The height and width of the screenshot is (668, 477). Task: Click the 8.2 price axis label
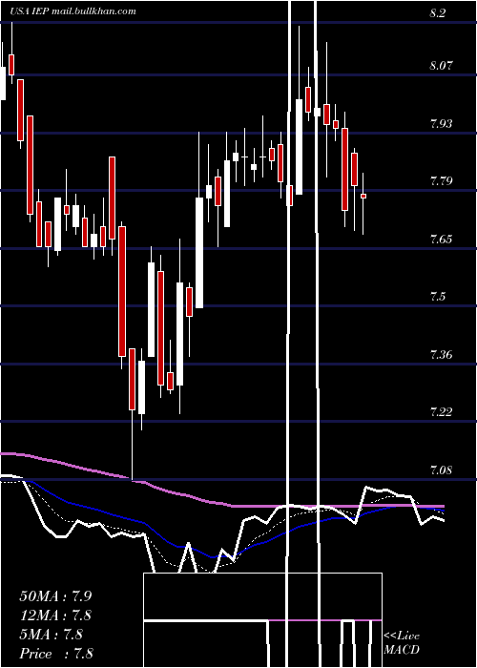(x=438, y=13)
